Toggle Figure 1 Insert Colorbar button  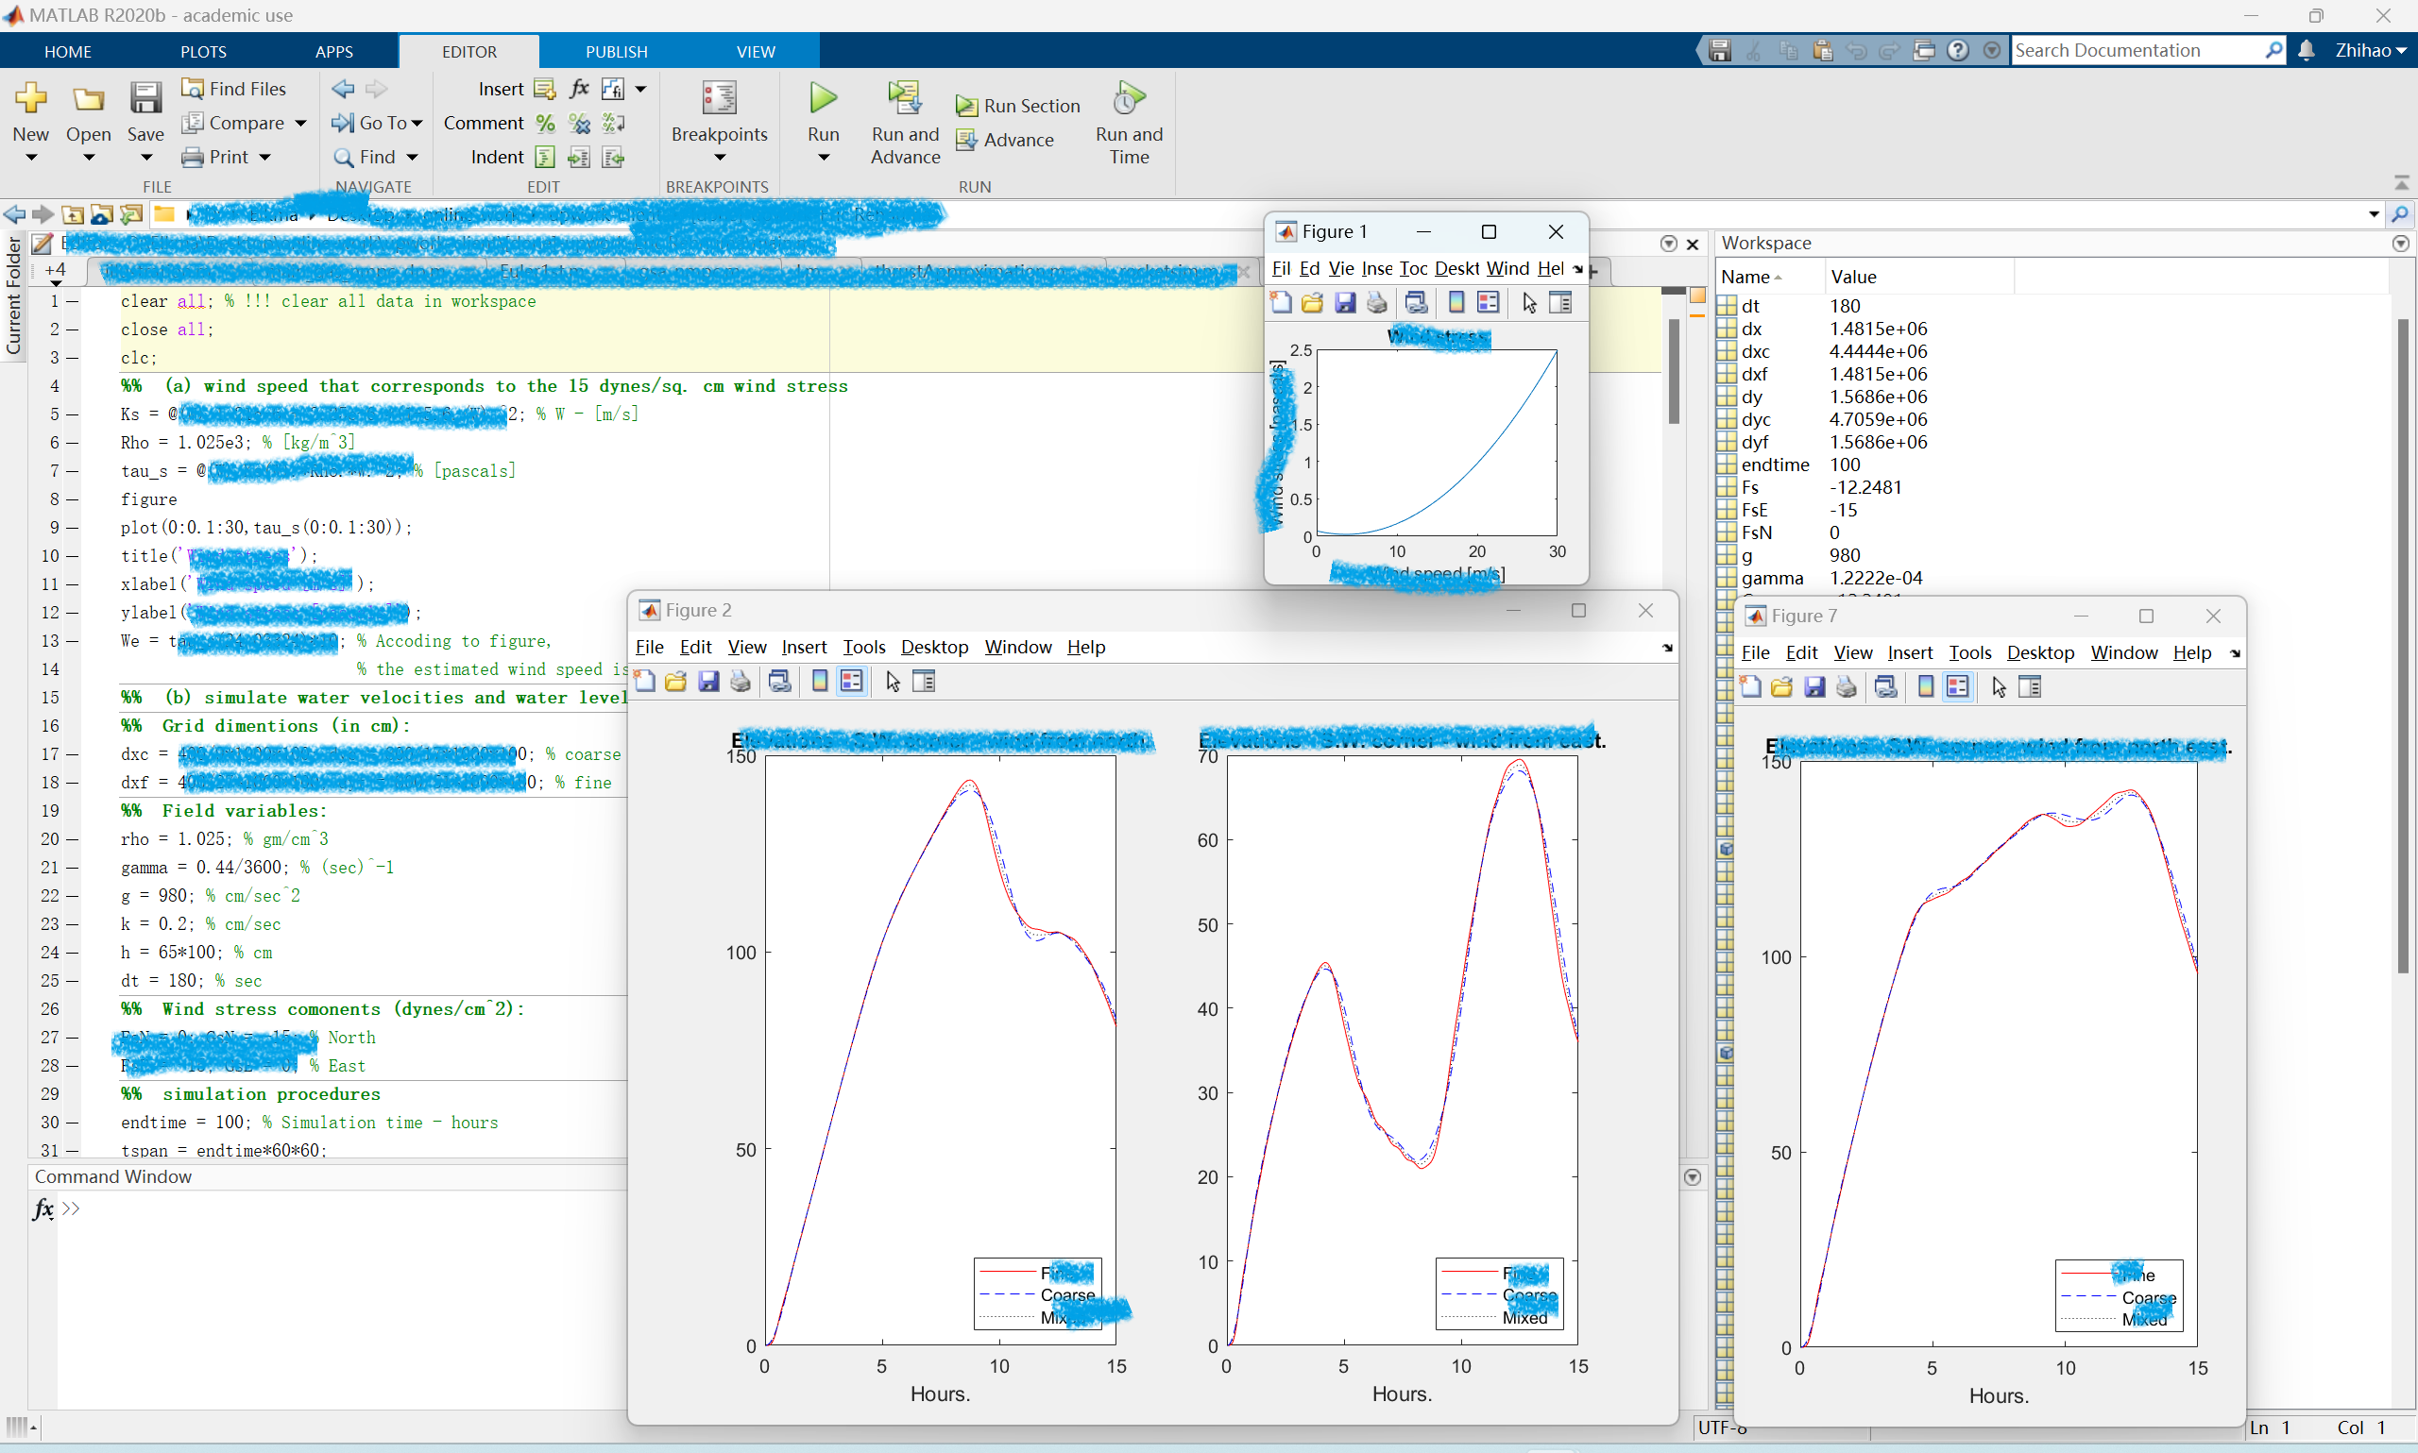[1456, 302]
